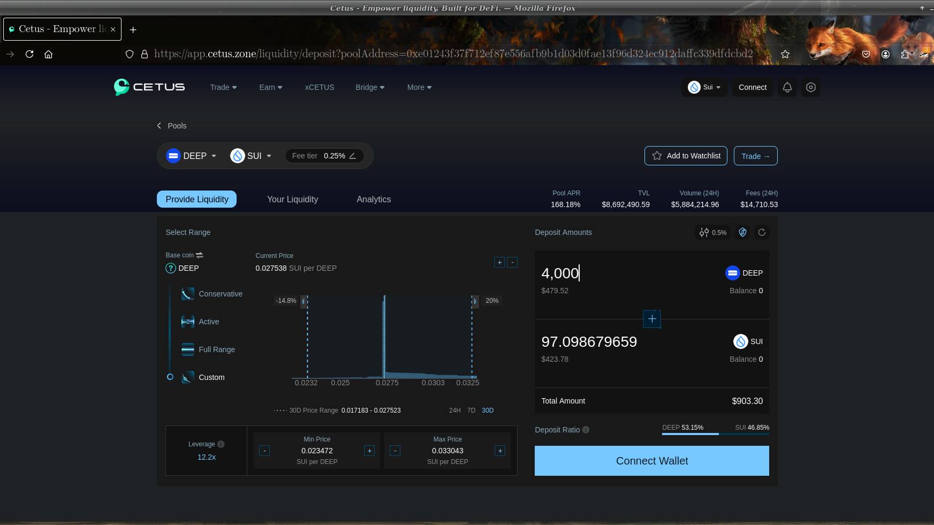Edit the fee tier with pencil icon
Image resolution: width=934 pixels, height=525 pixels.
click(x=352, y=156)
